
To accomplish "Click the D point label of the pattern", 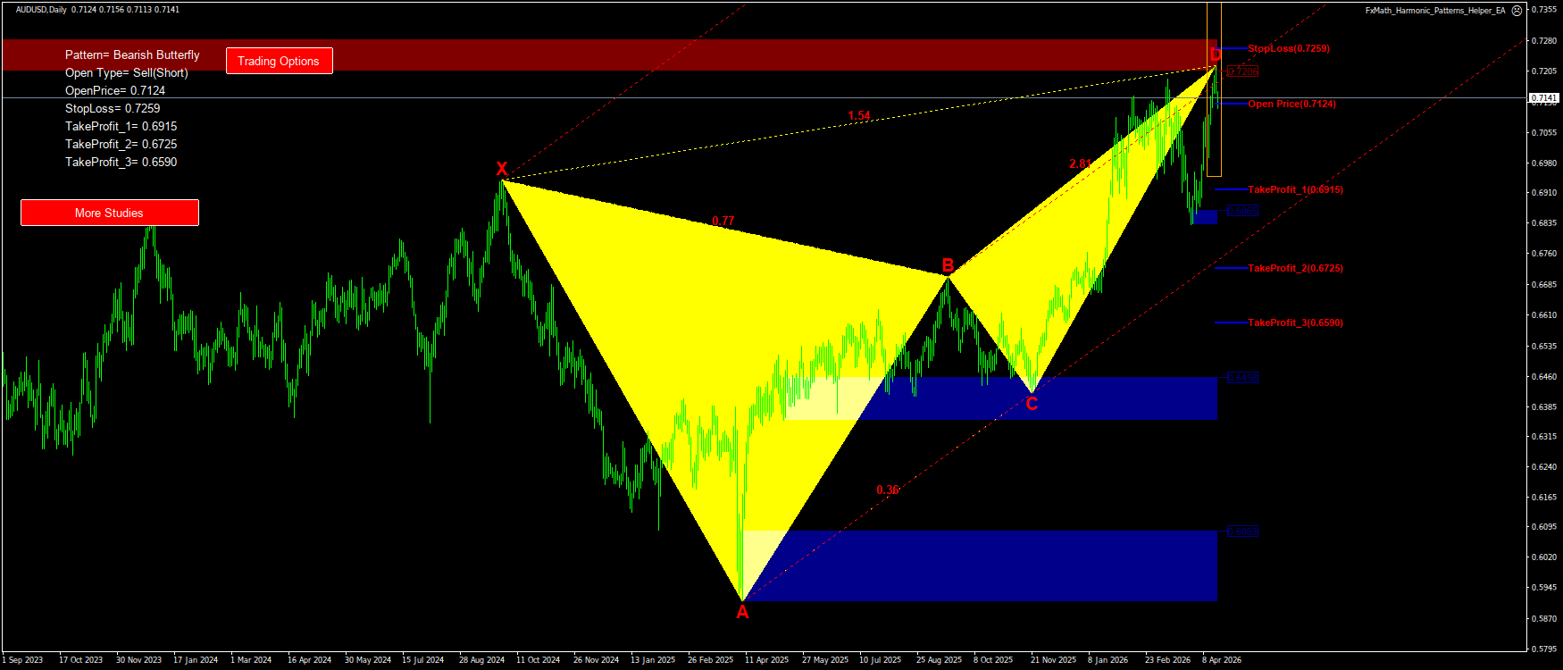I will [1216, 55].
